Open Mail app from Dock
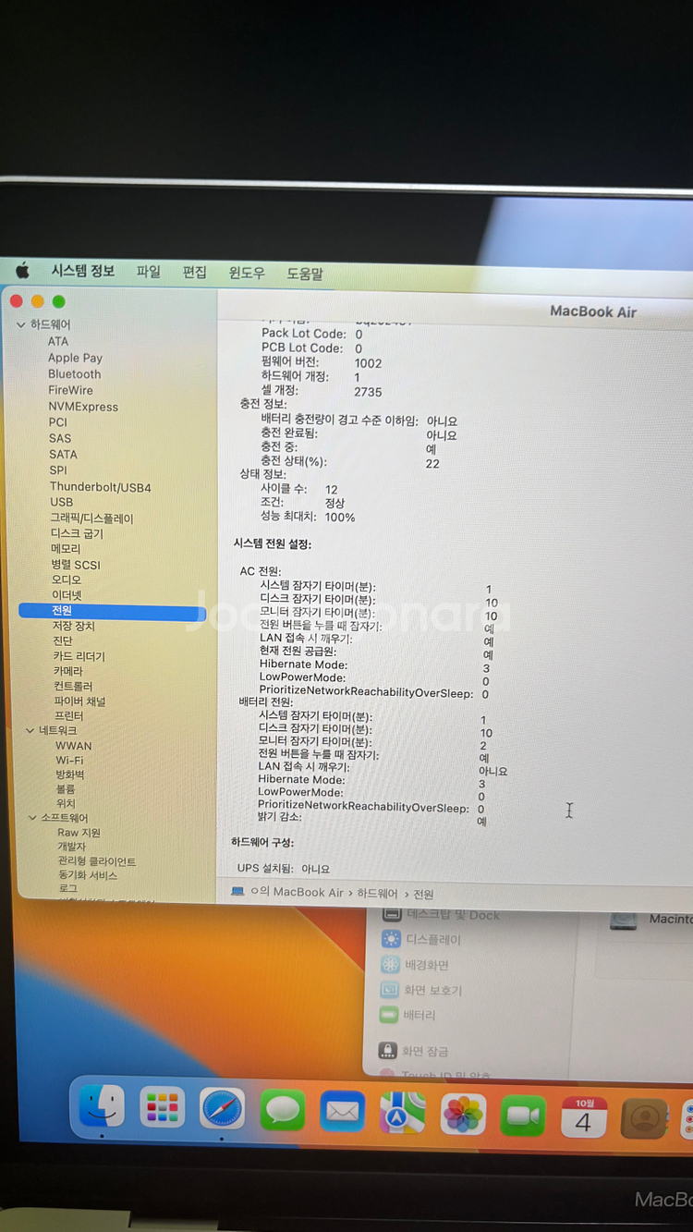The height and width of the screenshot is (1232, 693). (343, 1111)
